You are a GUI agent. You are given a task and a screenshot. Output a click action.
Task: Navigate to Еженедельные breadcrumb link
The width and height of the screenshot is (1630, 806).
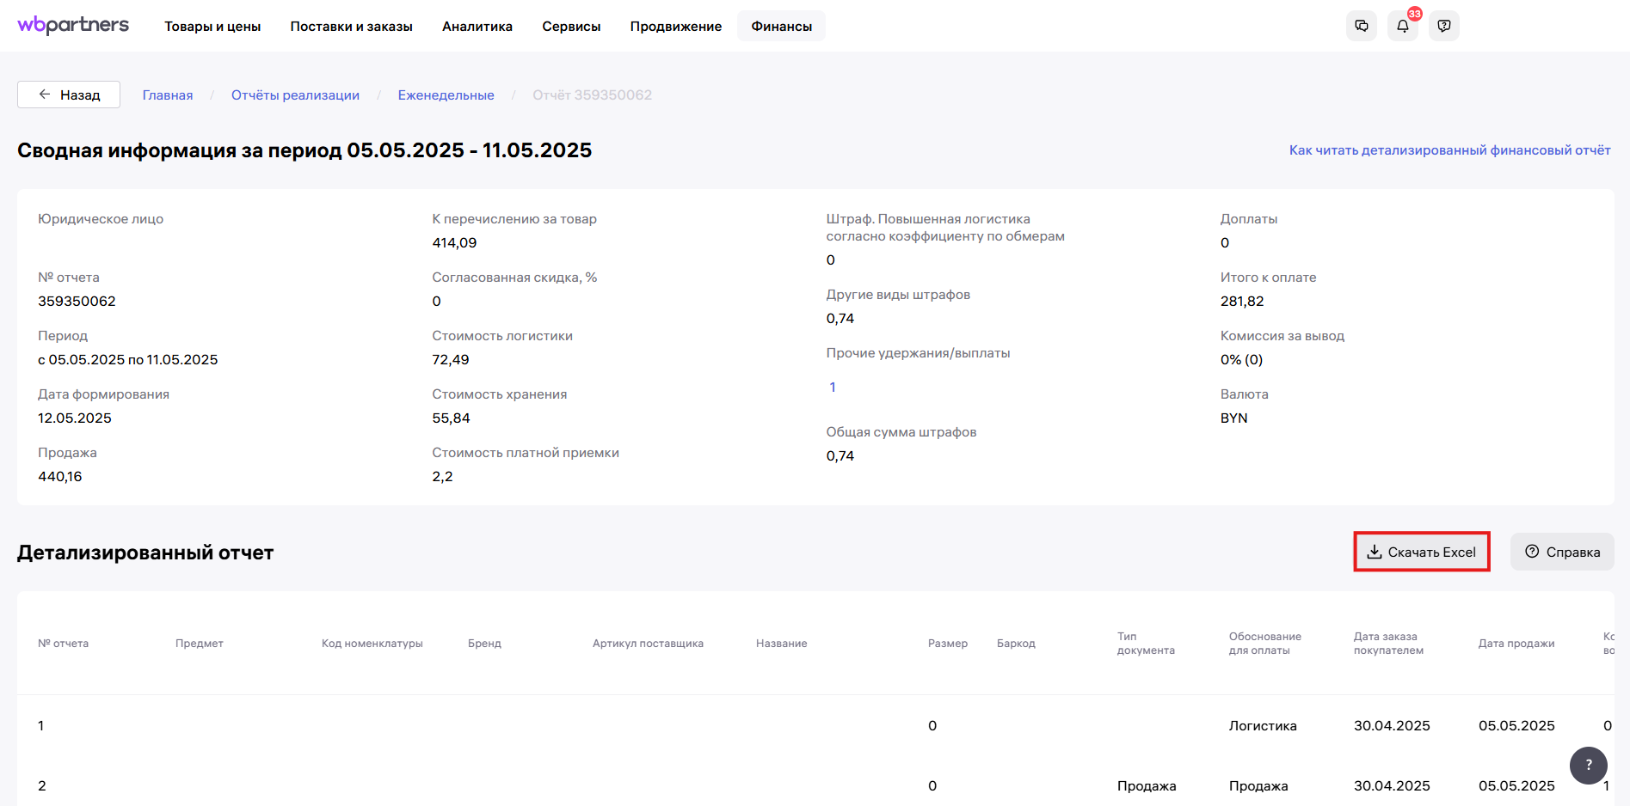[446, 95]
